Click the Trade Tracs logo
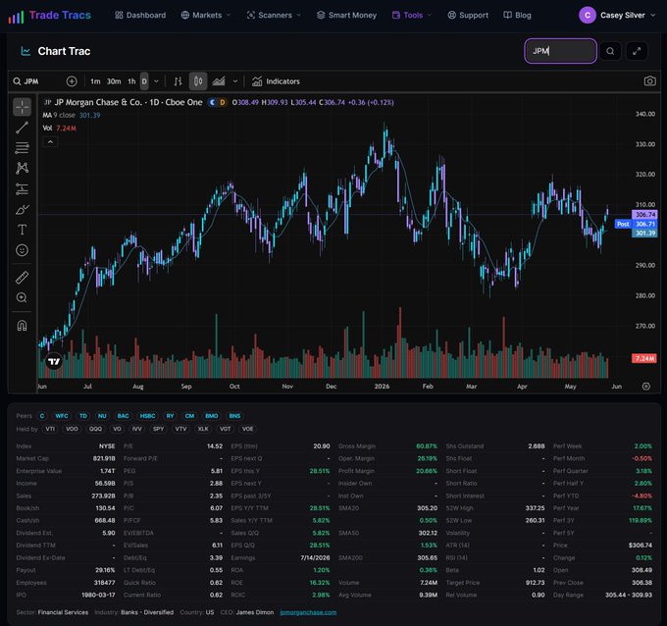Screen dimensions: 667x626 coord(49,16)
